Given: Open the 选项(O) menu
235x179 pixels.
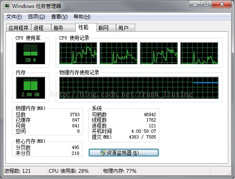Looking at the screenshot, I should pos(37,17).
